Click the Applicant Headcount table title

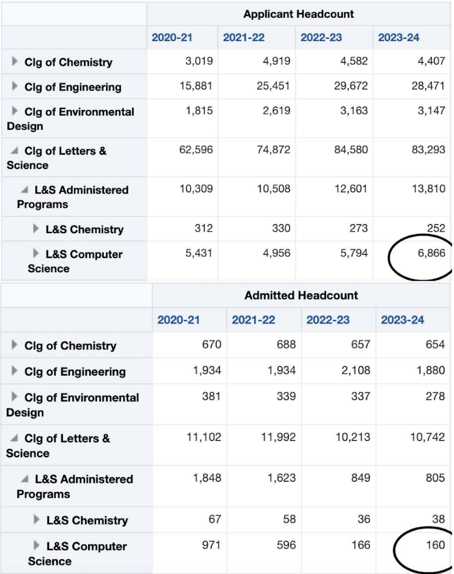click(298, 14)
